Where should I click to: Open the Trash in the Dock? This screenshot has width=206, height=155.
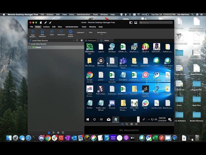197,138
